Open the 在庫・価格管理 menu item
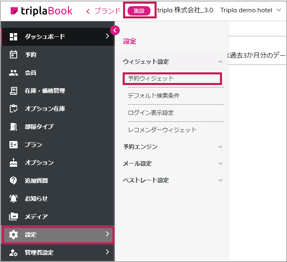Image resolution: width=287 pixels, height=262 pixels. click(x=58, y=91)
